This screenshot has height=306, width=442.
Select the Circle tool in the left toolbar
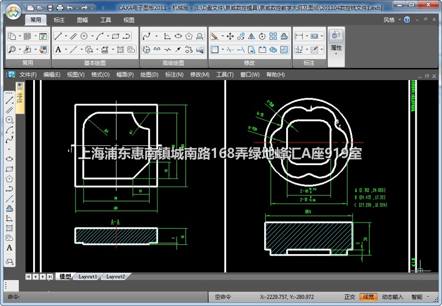click(x=9, y=119)
